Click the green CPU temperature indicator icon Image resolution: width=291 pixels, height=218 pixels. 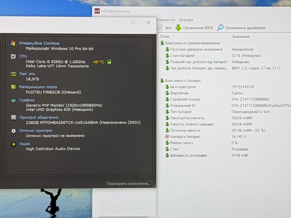click(109, 62)
